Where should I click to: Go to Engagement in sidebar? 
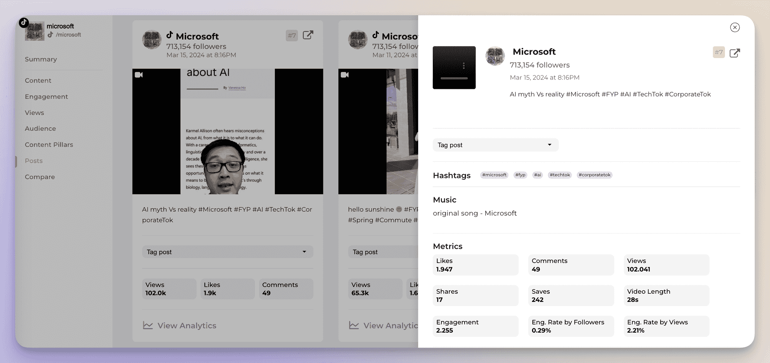[46, 97]
